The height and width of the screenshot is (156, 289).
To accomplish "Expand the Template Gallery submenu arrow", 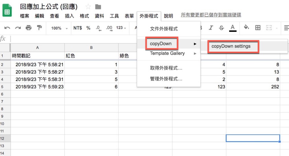I will [x=195, y=54].
